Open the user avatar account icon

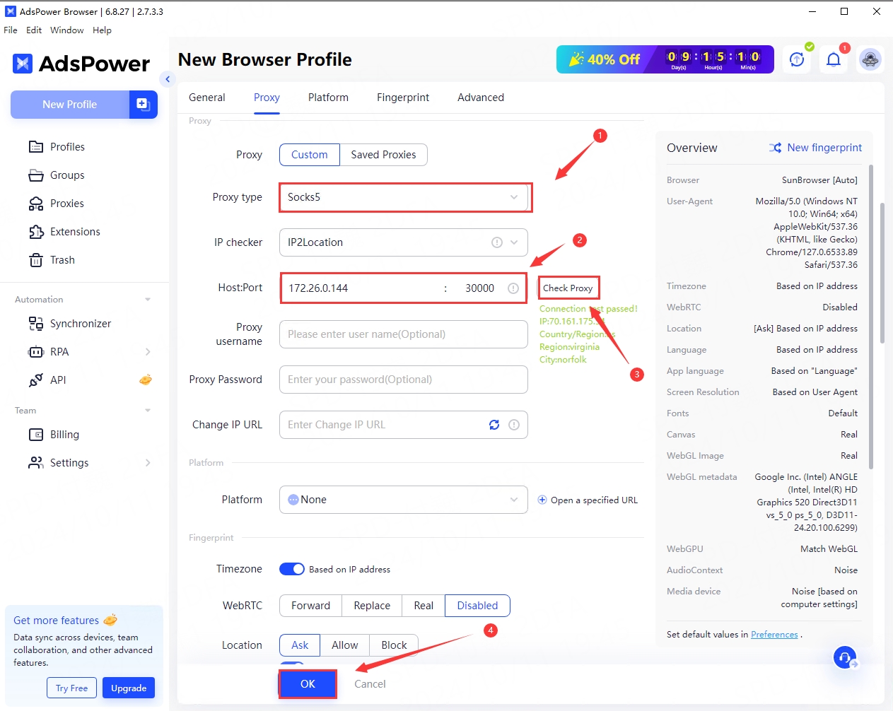point(870,60)
